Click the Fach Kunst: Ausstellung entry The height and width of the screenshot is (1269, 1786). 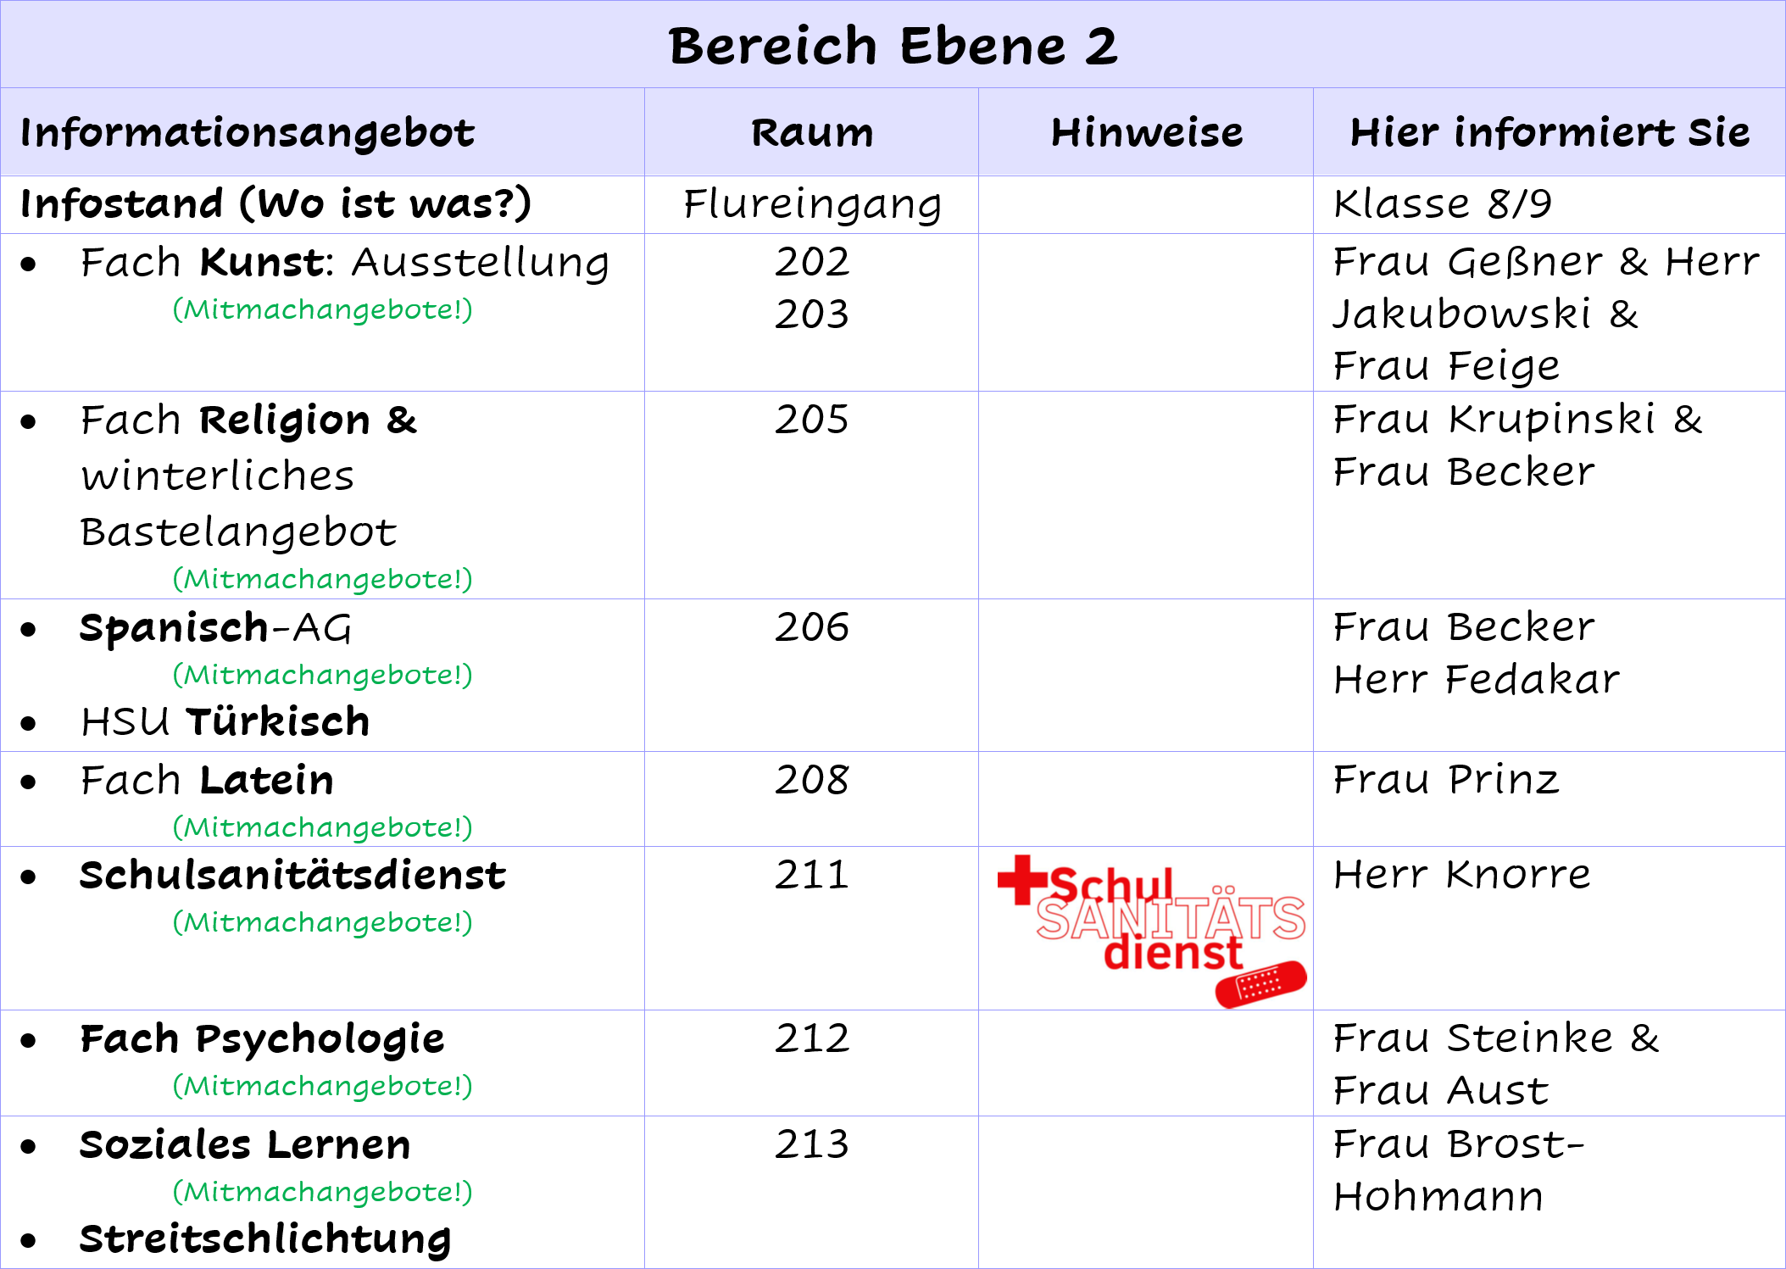[344, 262]
